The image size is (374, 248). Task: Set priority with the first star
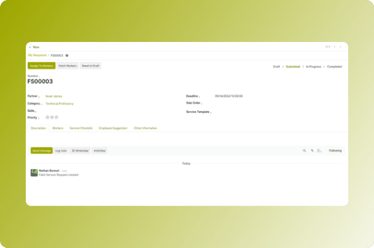(x=47, y=118)
